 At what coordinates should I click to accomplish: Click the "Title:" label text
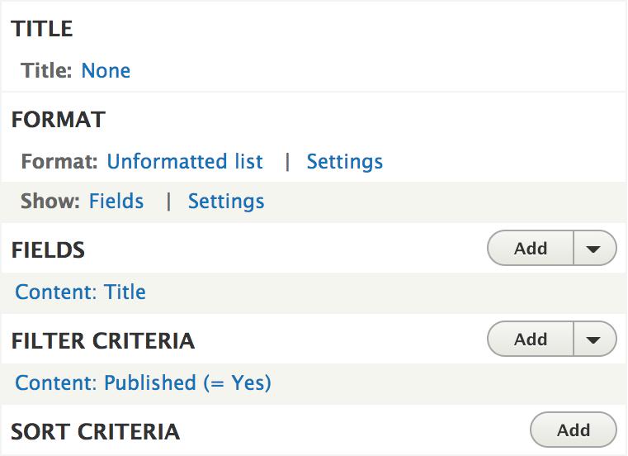click(x=47, y=71)
